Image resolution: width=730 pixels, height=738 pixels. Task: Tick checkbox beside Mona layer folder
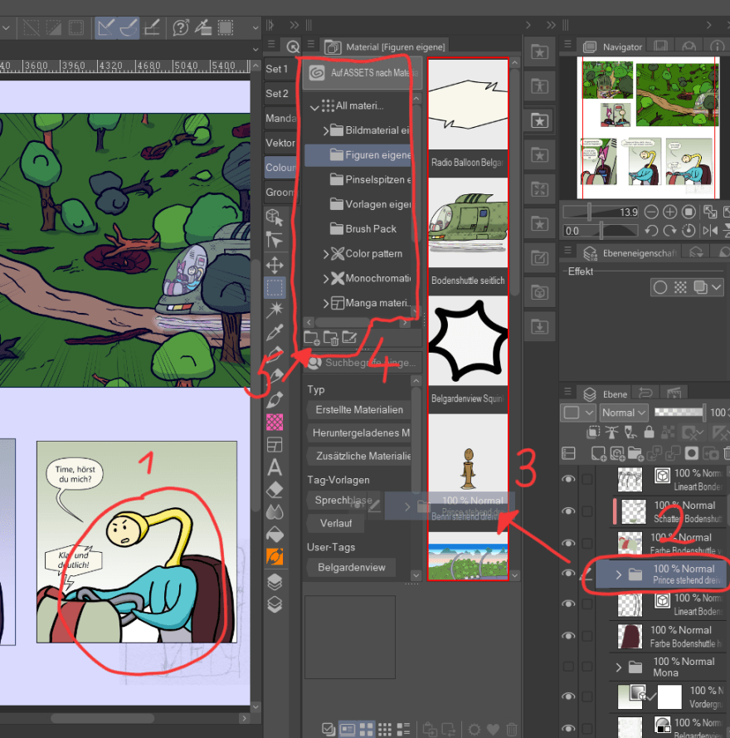click(587, 667)
